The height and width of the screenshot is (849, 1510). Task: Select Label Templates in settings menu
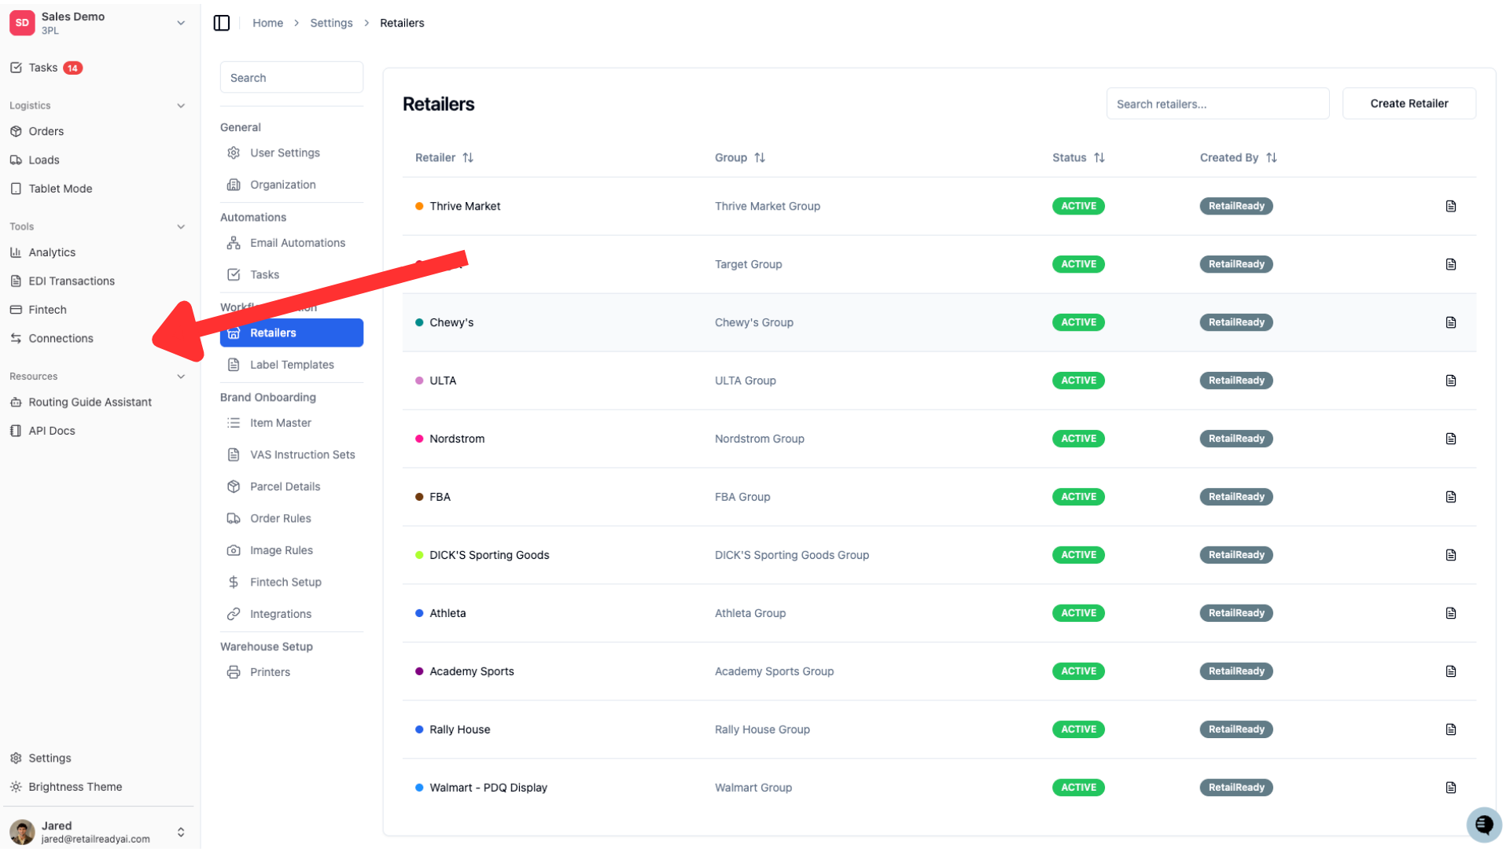point(292,365)
